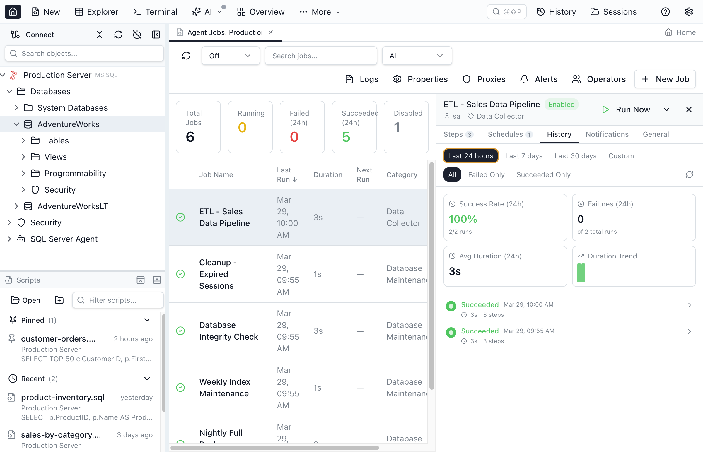Collapse the AdventureWorks database node
Screen dimensions: 703x452
point(16,124)
